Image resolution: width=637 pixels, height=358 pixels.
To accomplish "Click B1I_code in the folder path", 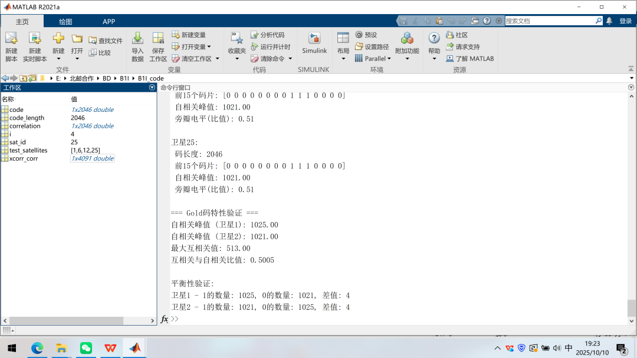I will tap(151, 78).
